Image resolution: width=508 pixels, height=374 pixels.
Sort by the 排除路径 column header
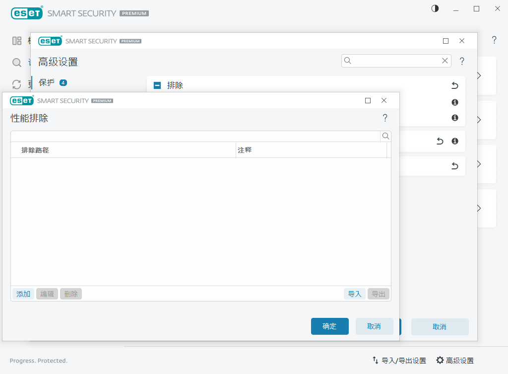35,150
